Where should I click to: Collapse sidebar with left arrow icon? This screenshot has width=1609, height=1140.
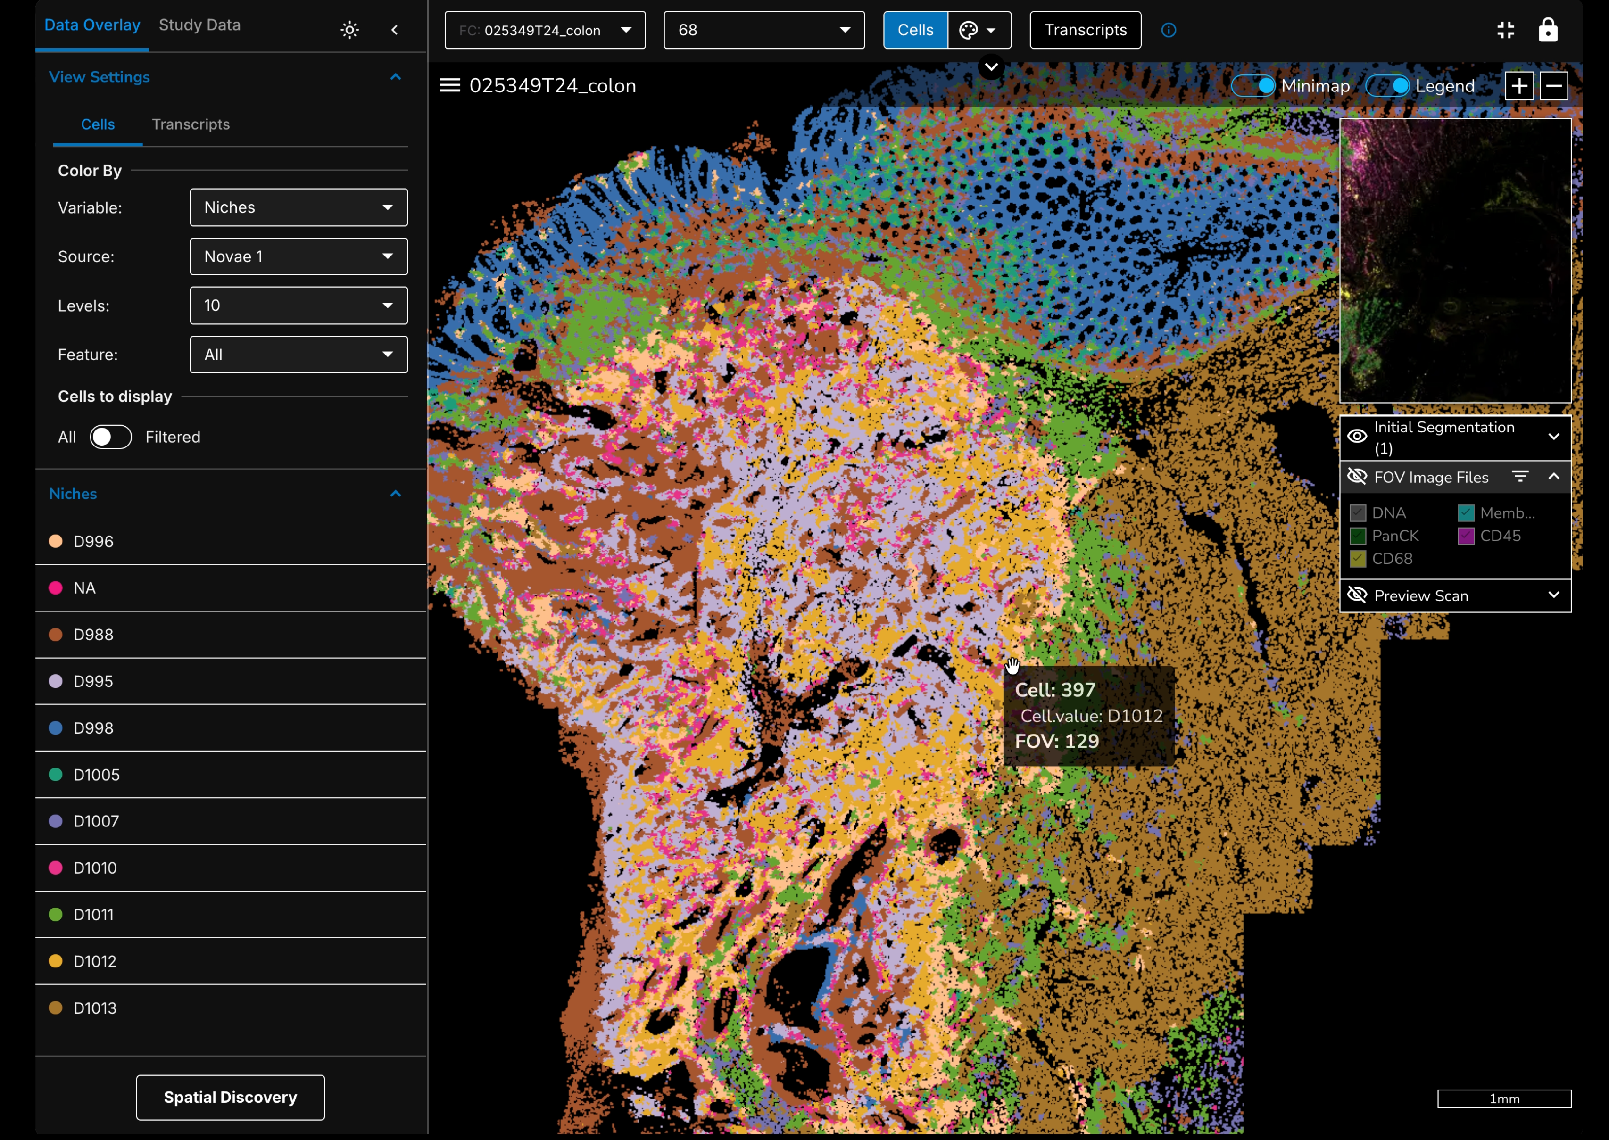[x=395, y=30]
